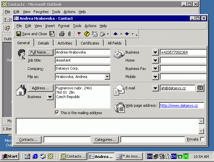
Task: Open the Home phone type dropdown
Action: pyautogui.click(x=155, y=60)
